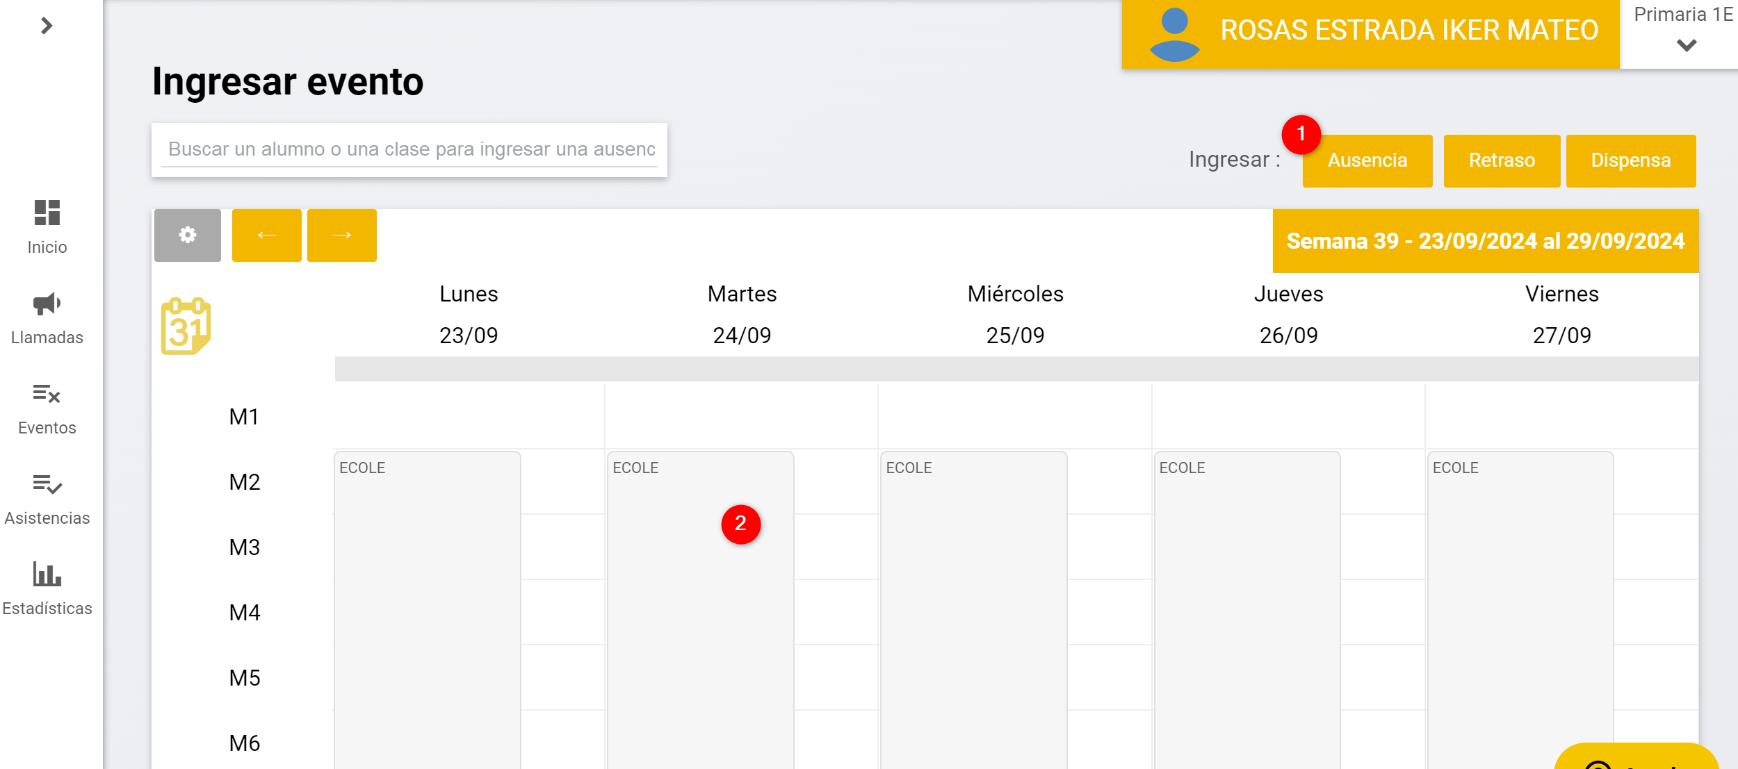This screenshot has width=1738, height=769.
Task: Click the student avatar icon
Action: coord(1174,33)
